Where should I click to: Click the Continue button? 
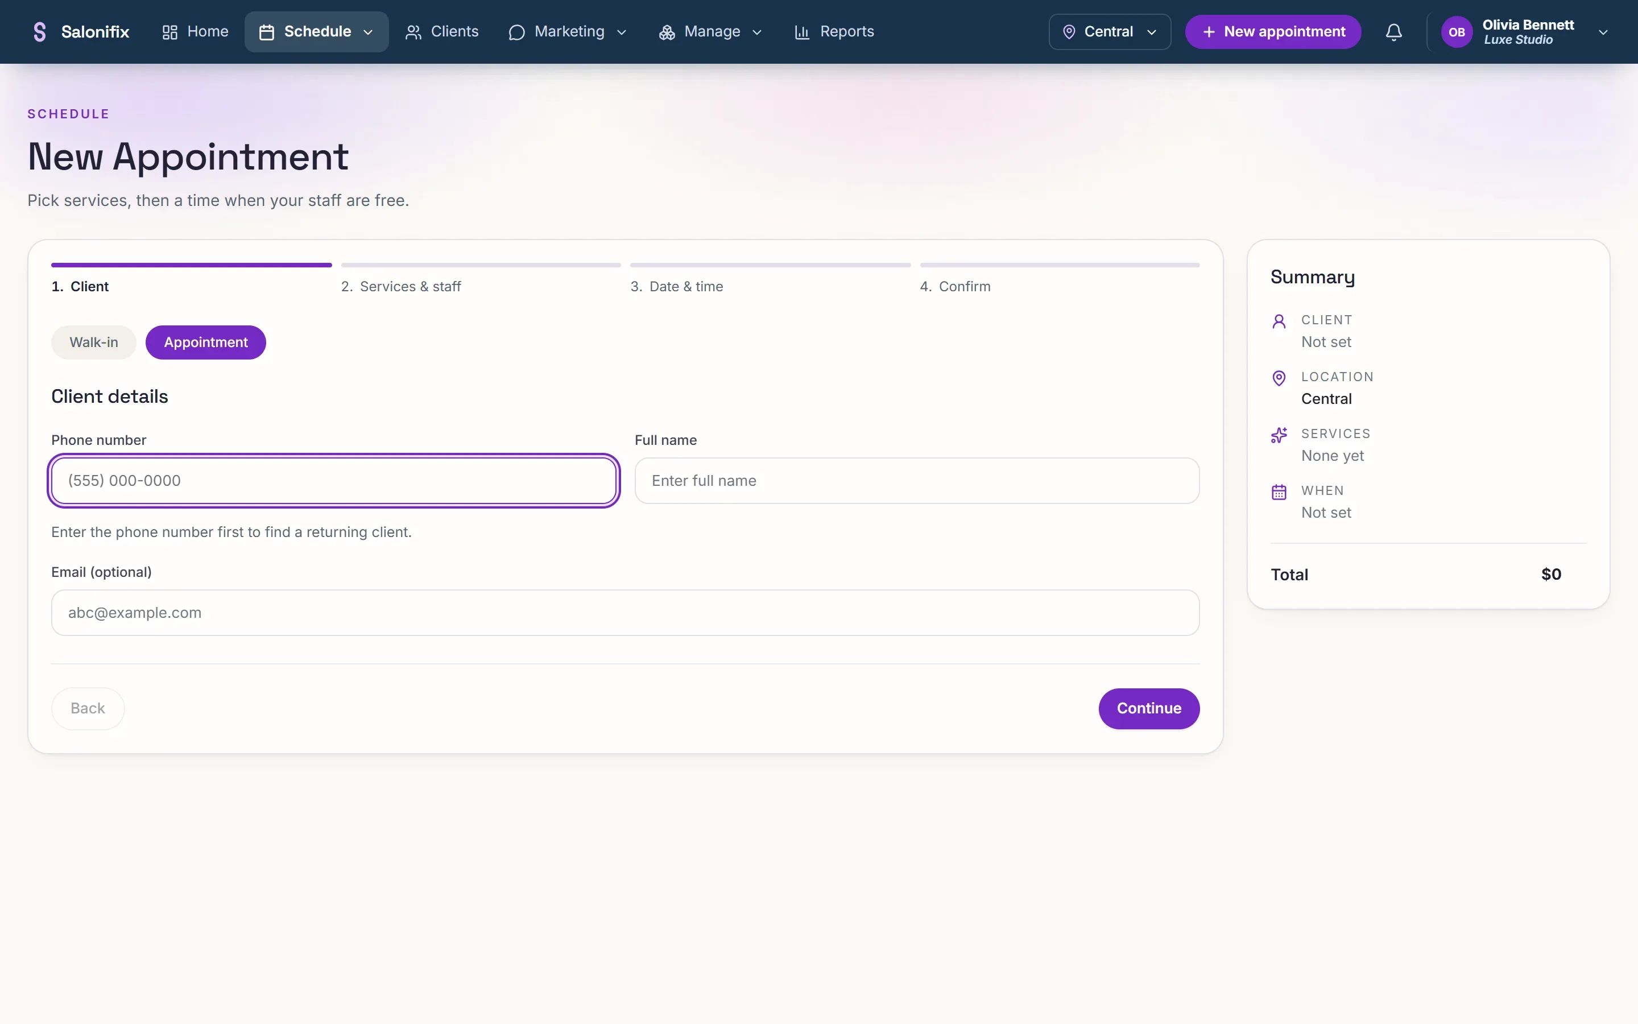tap(1149, 708)
